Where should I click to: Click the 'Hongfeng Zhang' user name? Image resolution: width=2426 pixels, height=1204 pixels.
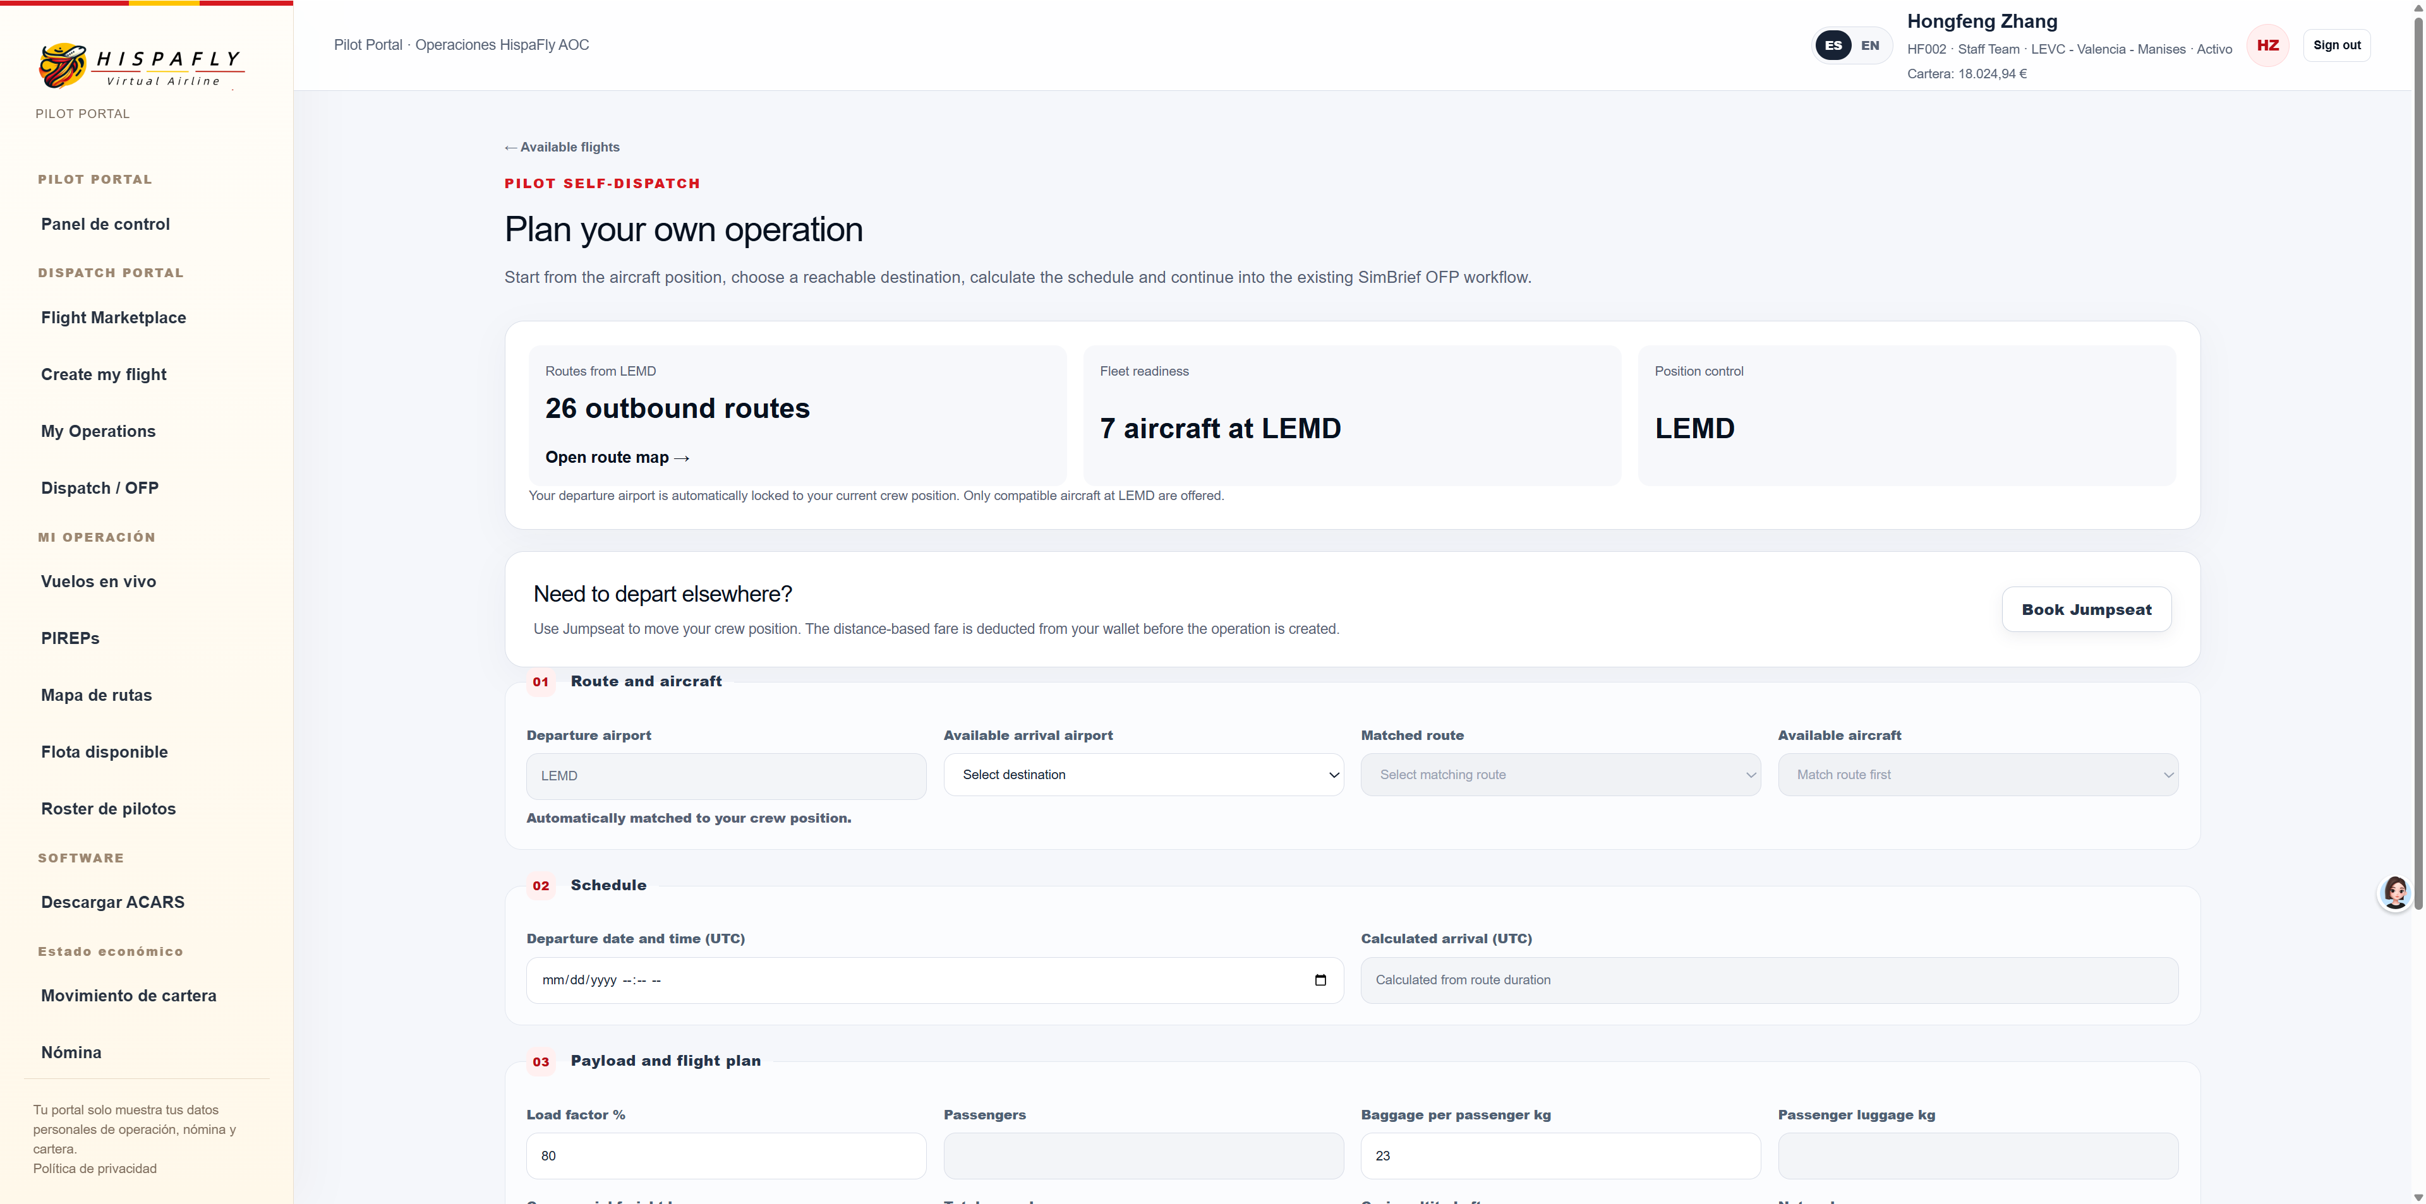[1982, 21]
